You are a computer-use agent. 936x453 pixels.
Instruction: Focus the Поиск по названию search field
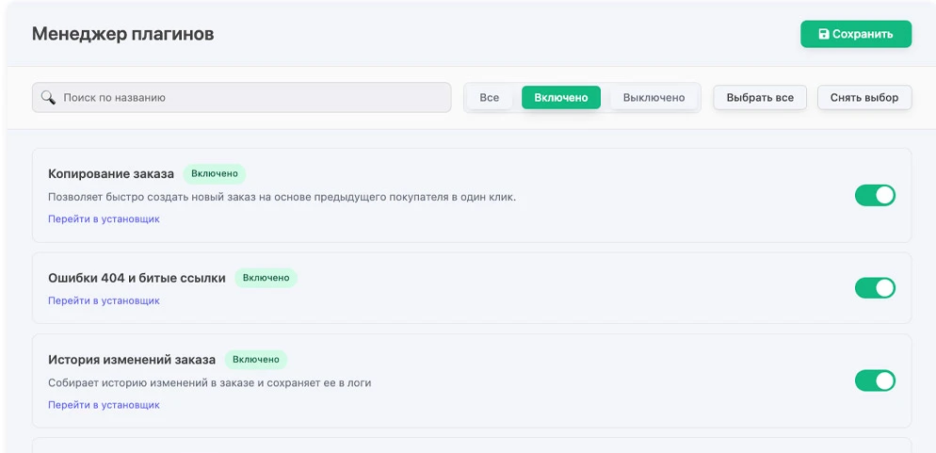point(250,97)
